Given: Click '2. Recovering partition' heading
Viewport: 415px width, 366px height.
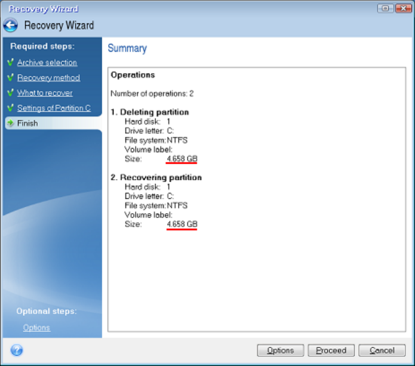Looking at the screenshot, I should point(156,177).
